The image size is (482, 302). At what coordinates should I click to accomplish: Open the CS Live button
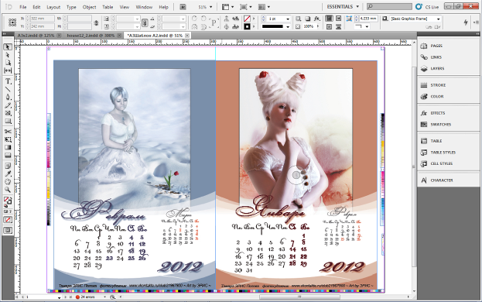pos(427,7)
